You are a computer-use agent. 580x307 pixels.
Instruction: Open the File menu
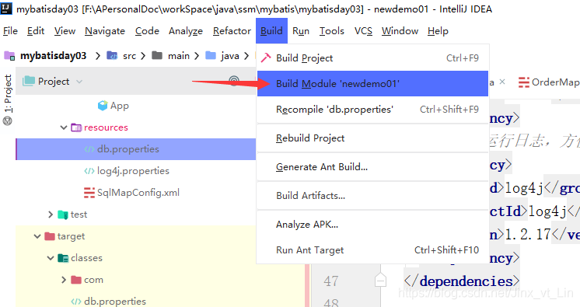point(10,31)
